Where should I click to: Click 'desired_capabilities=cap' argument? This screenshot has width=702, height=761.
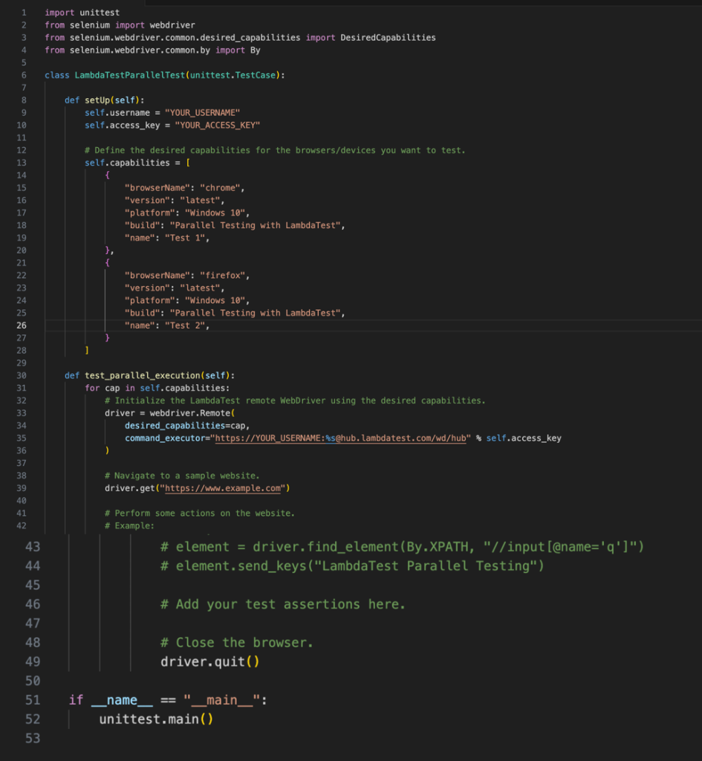tap(185, 426)
